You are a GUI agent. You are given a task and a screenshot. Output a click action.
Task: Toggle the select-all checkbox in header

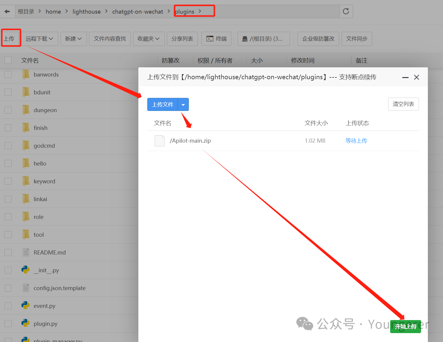click(x=8, y=60)
